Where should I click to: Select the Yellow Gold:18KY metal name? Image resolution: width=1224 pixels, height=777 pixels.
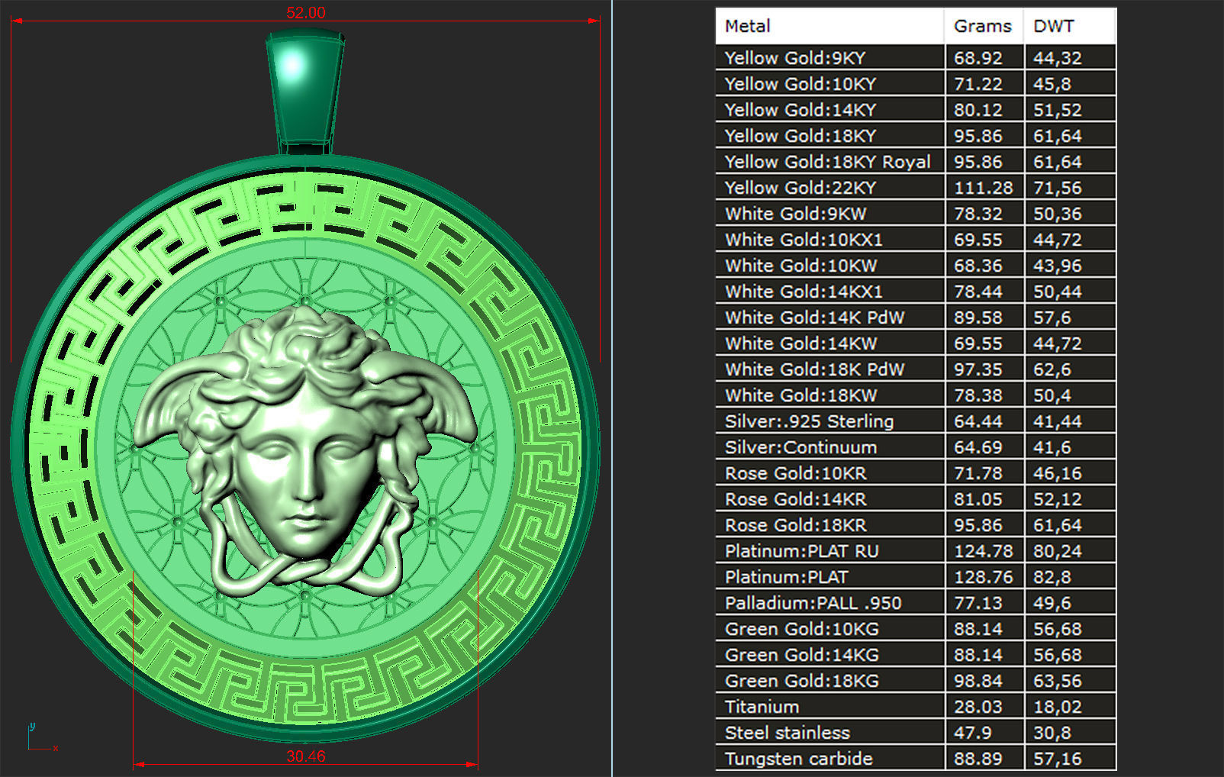(800, 136)
